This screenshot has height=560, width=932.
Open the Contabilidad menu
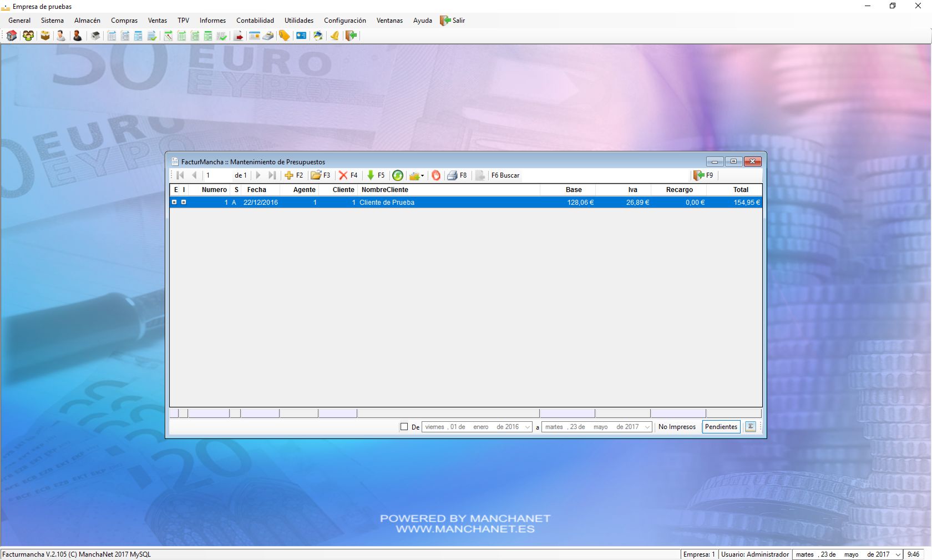coord(255,21)
